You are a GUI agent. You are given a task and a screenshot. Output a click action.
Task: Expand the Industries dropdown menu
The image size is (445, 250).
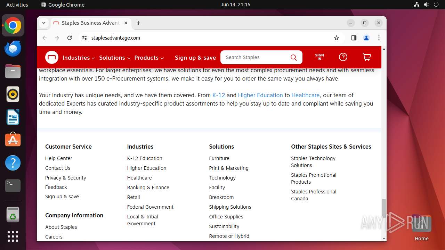click(x=79, y=58)
